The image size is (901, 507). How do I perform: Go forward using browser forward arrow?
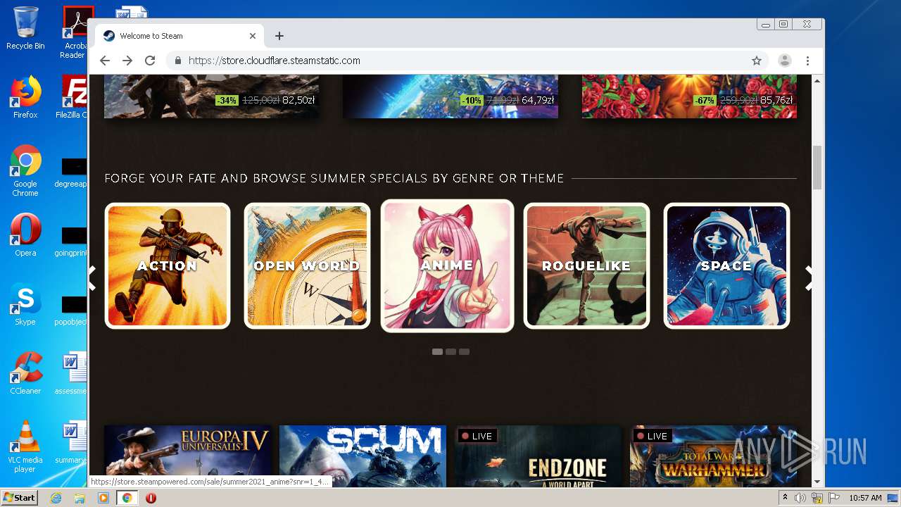pos(127,61)
